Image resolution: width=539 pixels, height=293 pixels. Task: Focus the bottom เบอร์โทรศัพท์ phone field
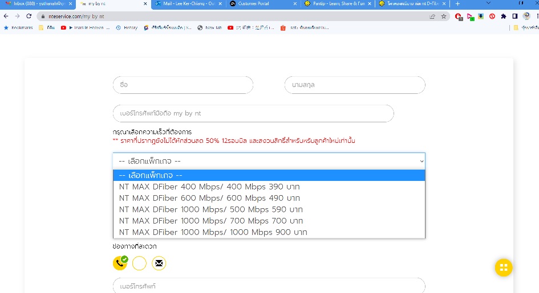coord(269,286)
